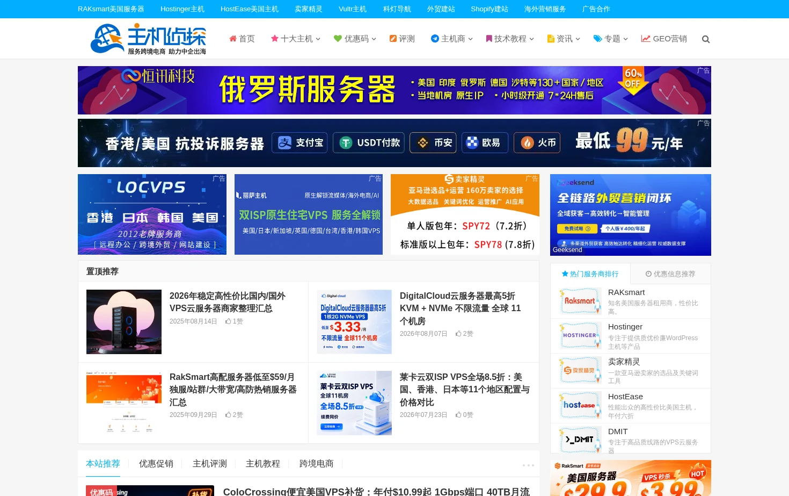Expand the 资讯 dropdown menu
Screen dimensions: 789x496
coord(578,39)
